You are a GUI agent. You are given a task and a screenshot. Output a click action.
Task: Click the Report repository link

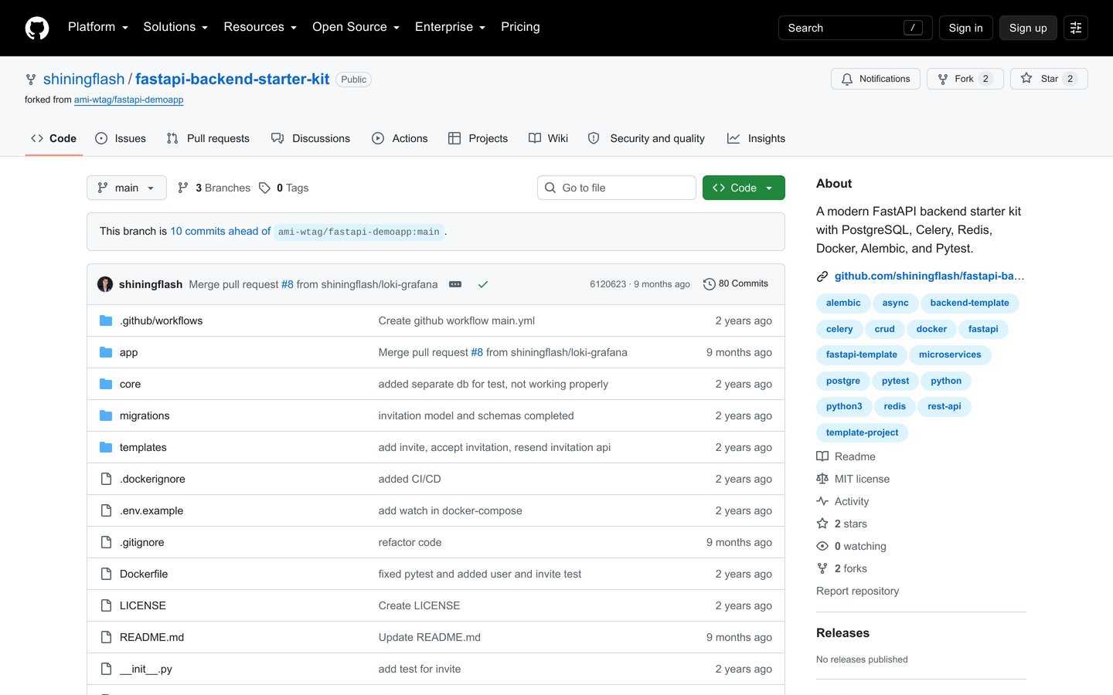tap(858, 591)
